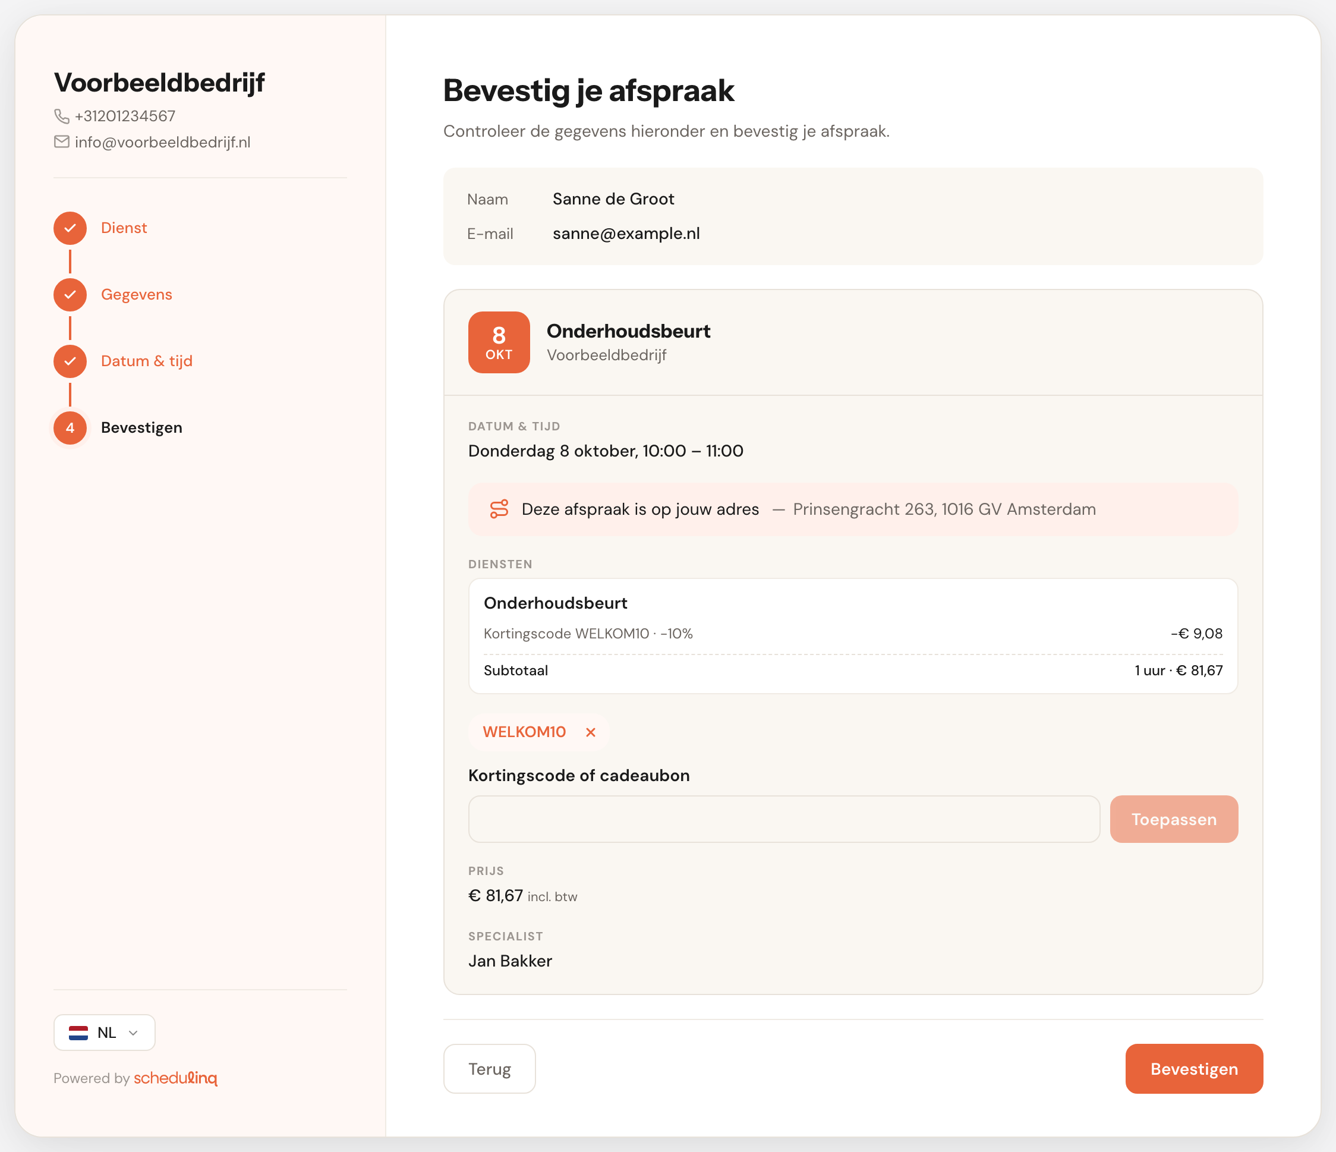The height and width of the screenshot is (1152, 1336).
Task: Click the address Prinsengracht 263, 1016 GV Amsterdam
Action: click(x=944, y=509)
